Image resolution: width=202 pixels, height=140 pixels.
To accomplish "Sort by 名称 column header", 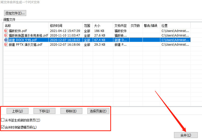I will 26,26.
